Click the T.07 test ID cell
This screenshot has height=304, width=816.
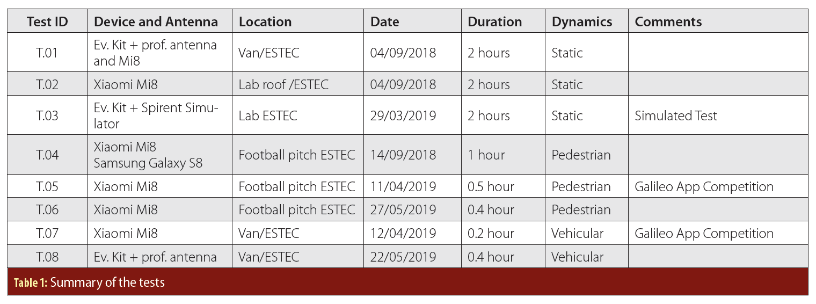(x=47, y=233)
